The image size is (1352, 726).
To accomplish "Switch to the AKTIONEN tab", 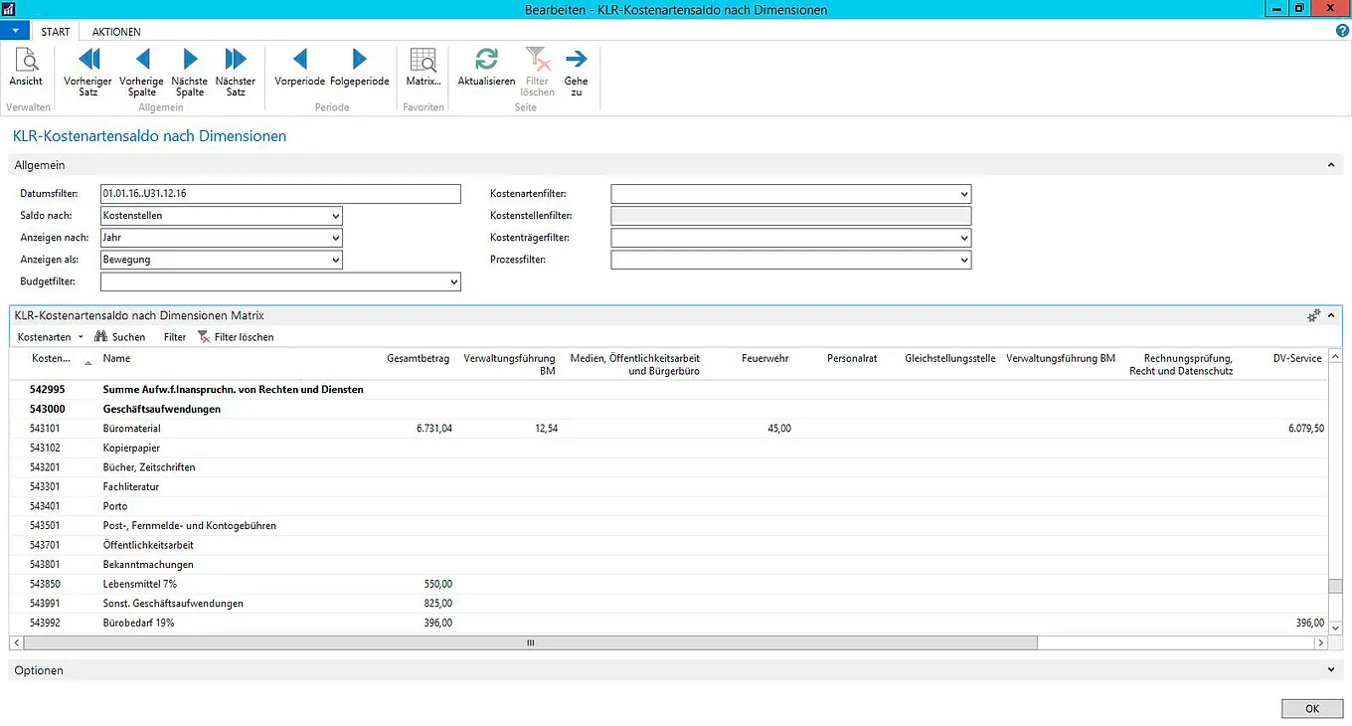I will click(116, 32).
